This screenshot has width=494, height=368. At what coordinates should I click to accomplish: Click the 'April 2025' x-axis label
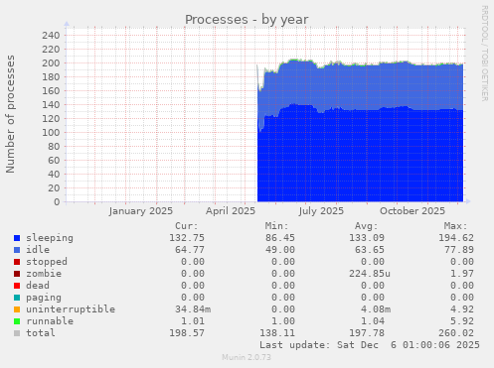[x=231, y=211]
